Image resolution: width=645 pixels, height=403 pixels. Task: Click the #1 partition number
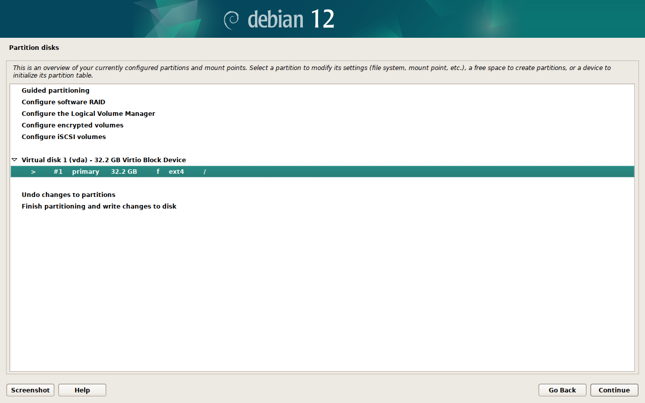pyautogui.click(x=58, y=172)
